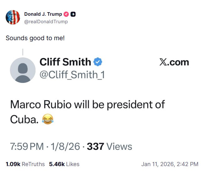
Task: Click the X.com logo
Action: (174, 62)
